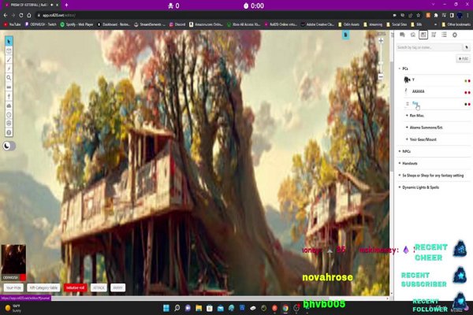The width and height of the screenshot is (473, 315).
Task: Open the Spotify - Web Player bookmark
Action: (x=76, y=24)
